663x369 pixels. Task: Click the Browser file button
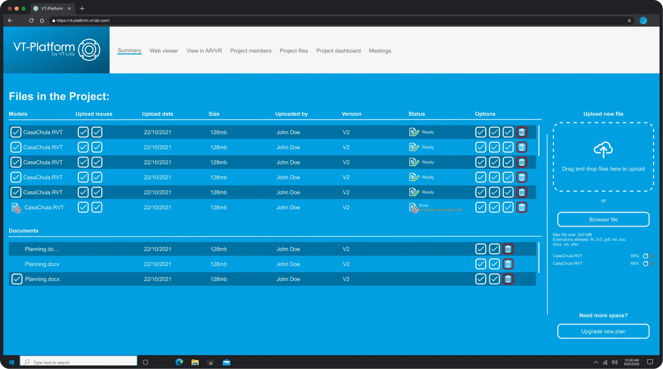pyautogui.click(x=603, y=219)
